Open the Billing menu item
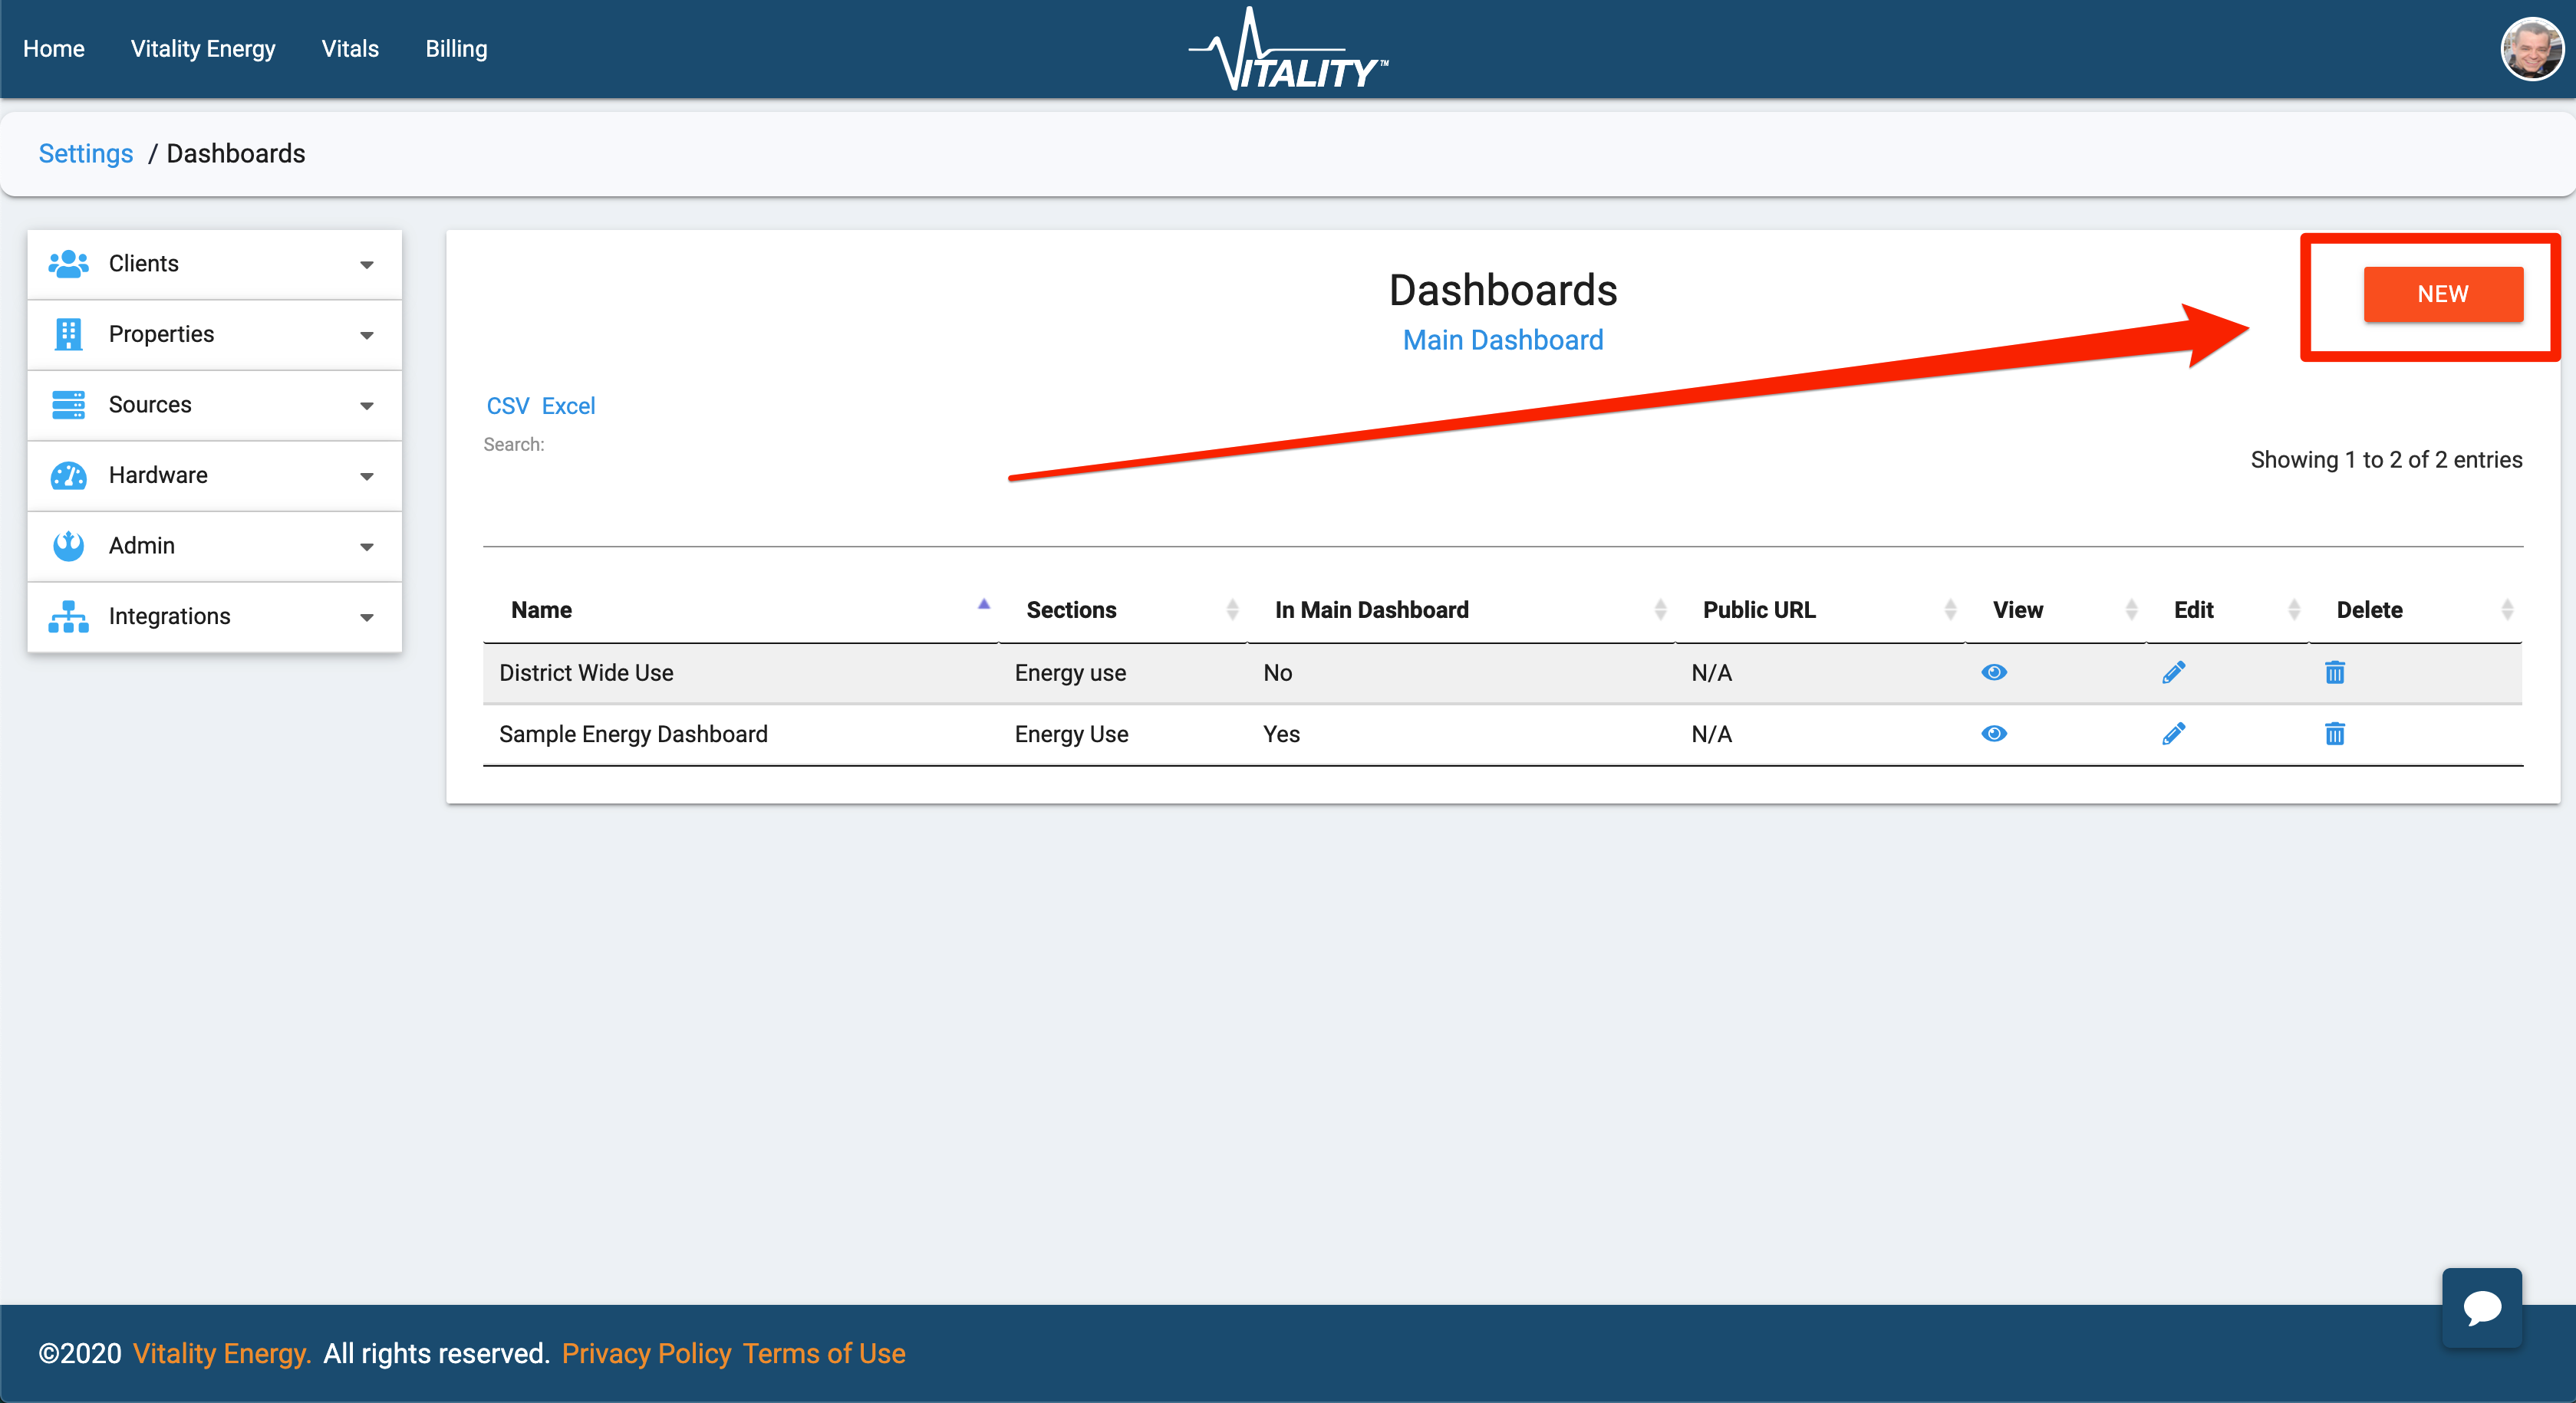The height and width of the screenshot is (1403, 2576). click(456, 48)
